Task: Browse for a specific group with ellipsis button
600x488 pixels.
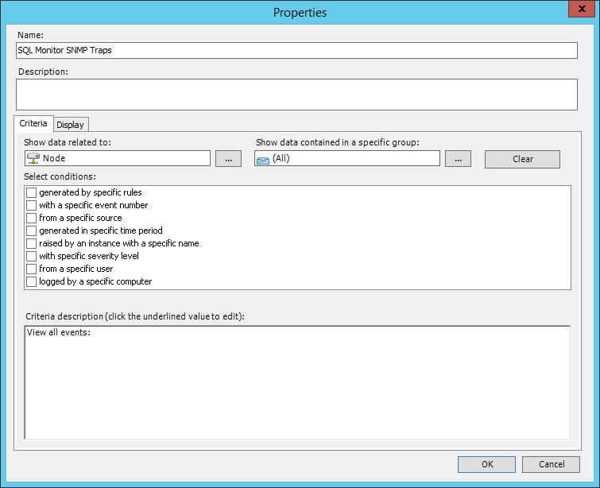Action: click(x=458, y=159)
